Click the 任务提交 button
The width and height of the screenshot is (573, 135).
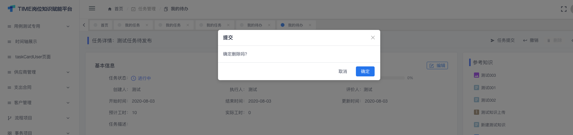tap(503, 40)
